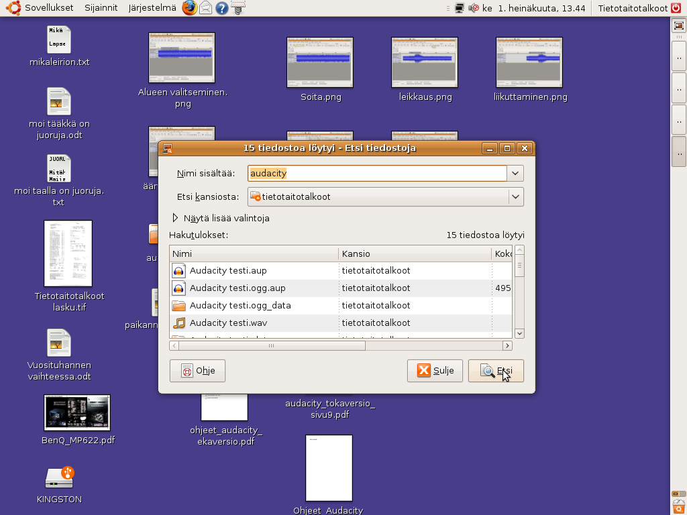
Task: Click the muted volume icon in panel
Action: click(x=474, y=8)
